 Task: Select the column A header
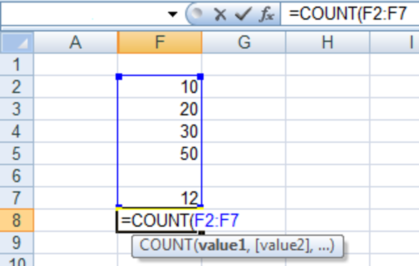[x=75, y=42]
